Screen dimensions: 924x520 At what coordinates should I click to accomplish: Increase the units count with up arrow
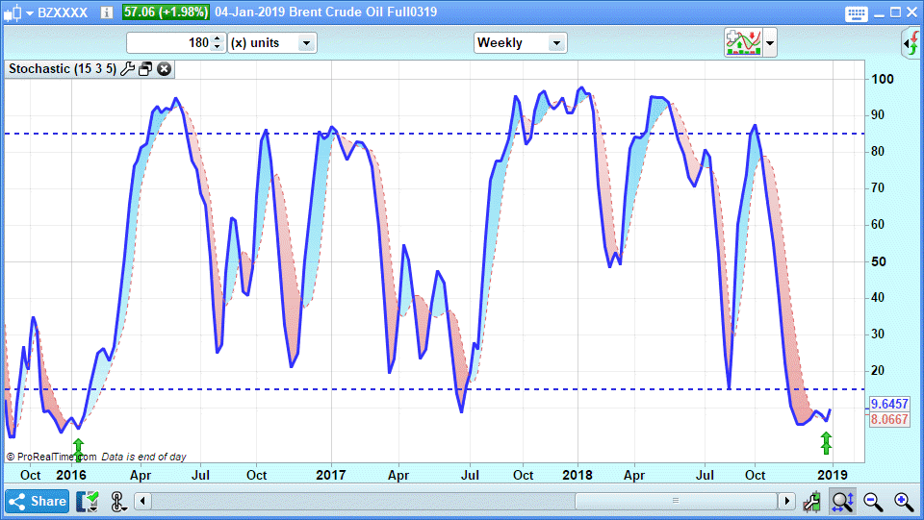tap(218, 38)
